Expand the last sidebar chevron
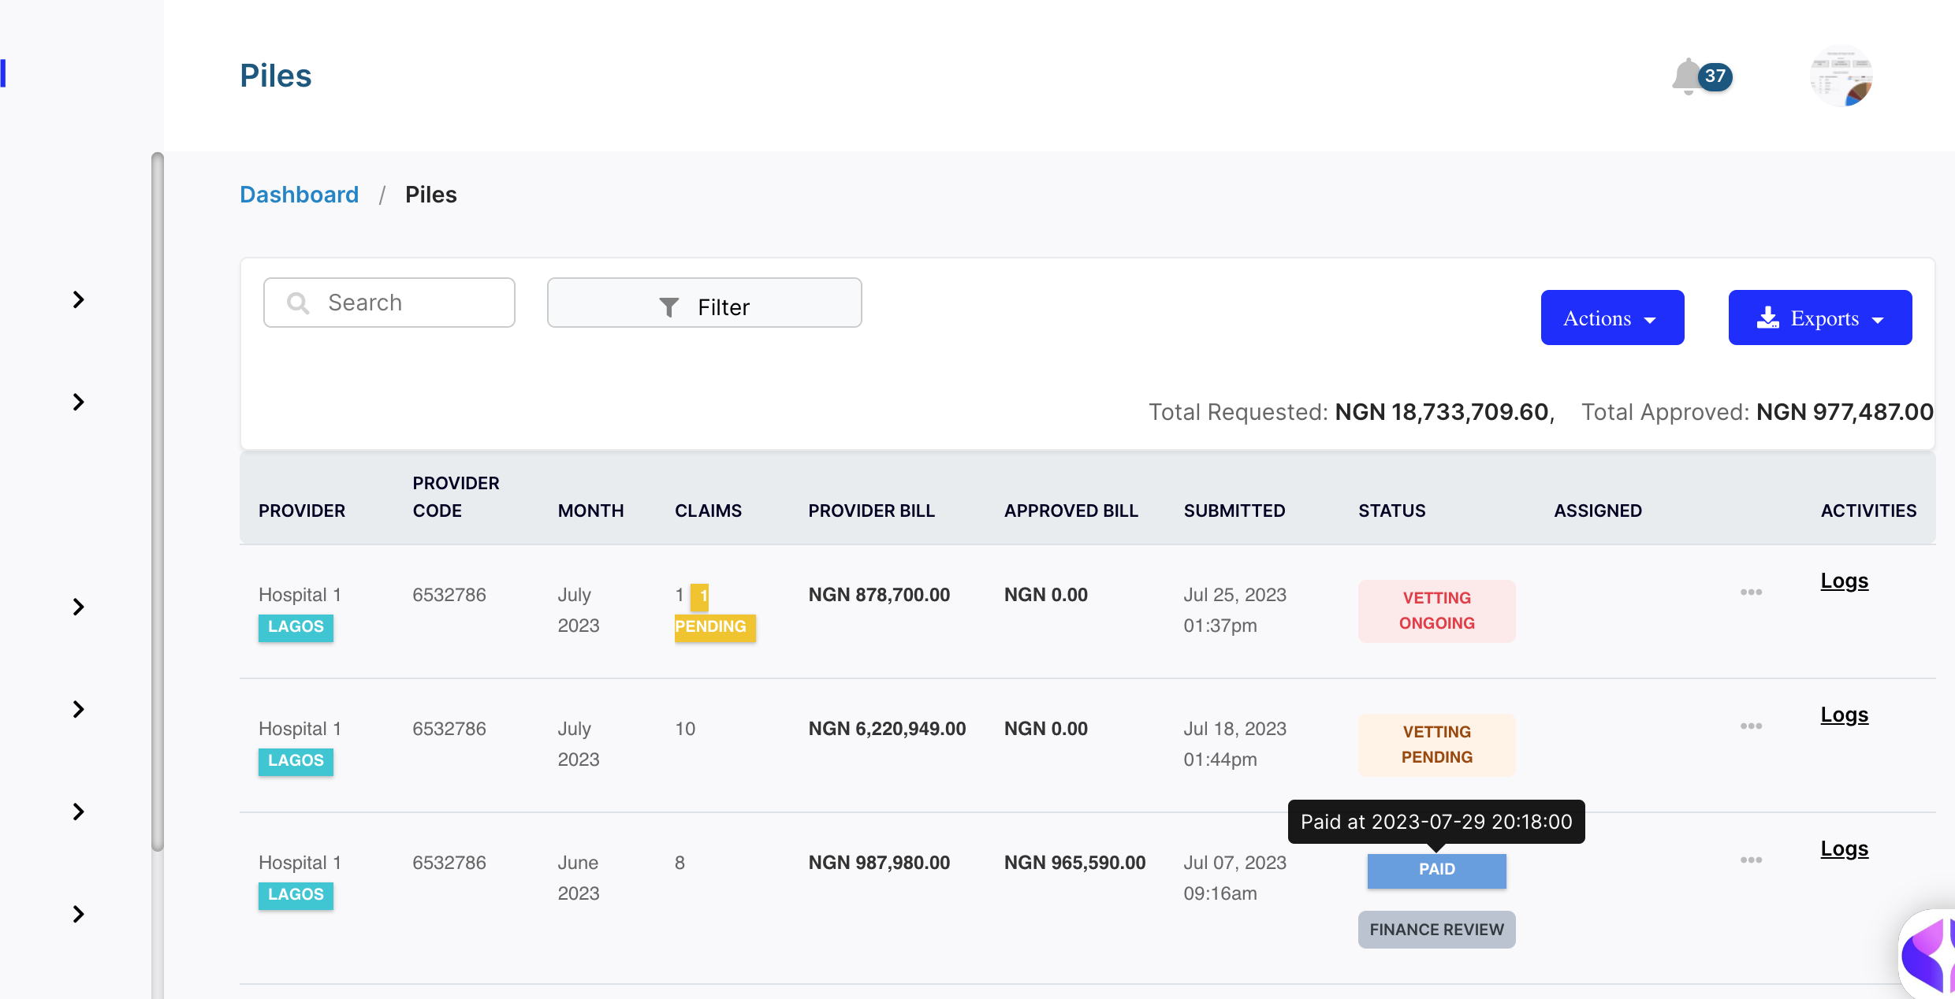The image size is (1955, 999). [x=78, y=914]
